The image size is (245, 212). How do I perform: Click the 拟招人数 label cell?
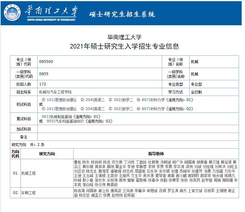click(24, 84)
